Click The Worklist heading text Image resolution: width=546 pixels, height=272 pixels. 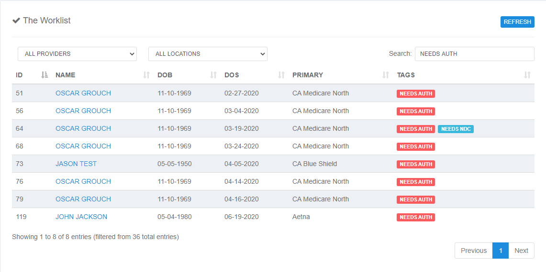(x=47, y=21)
